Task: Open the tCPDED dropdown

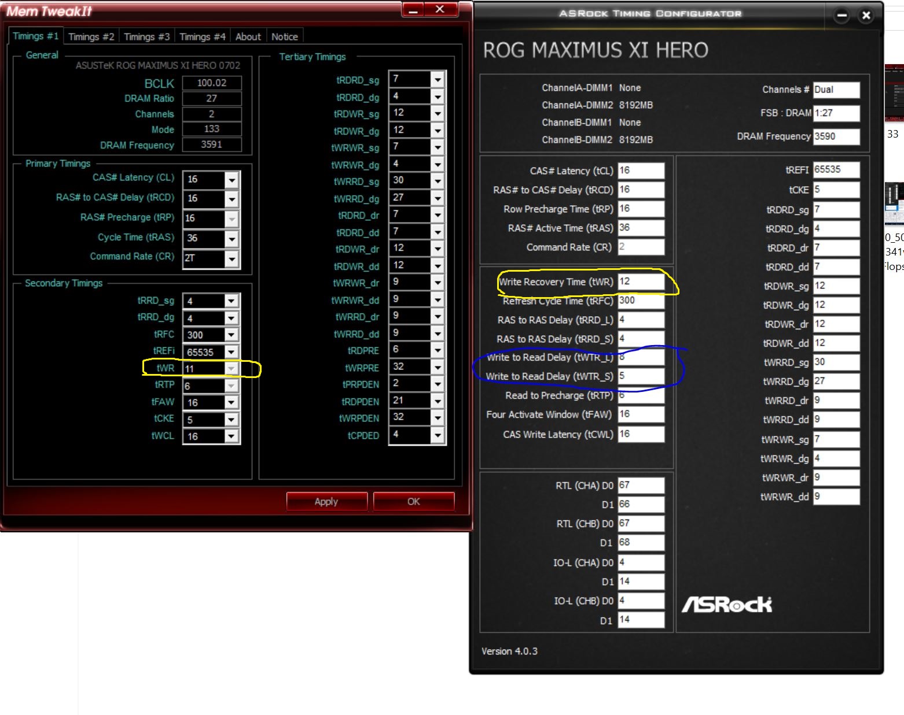Action: pyautogui.click(x=438, y=435)
